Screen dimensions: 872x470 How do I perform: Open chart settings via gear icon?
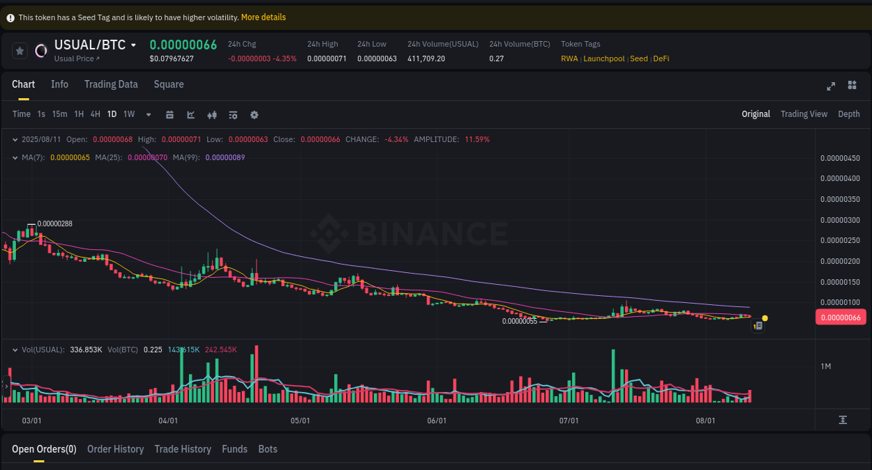[254, 114]
